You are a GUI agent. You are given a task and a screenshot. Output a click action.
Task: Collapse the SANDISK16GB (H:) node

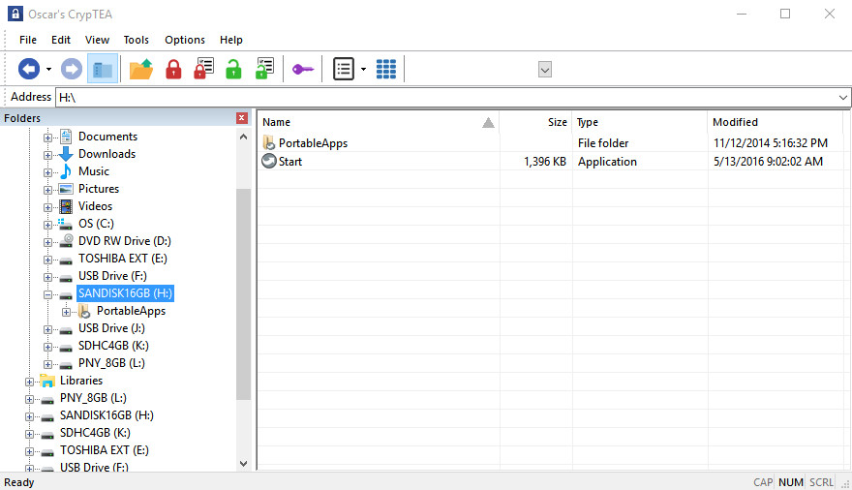tap(47, 295)
